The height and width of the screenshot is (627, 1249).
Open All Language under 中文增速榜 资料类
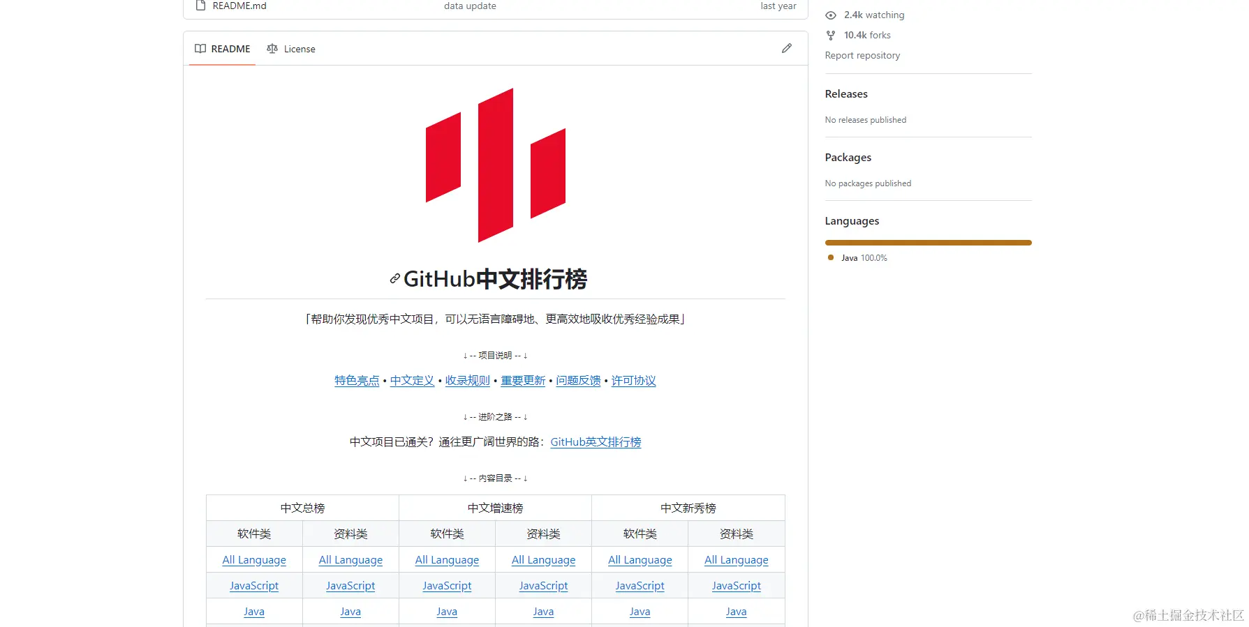[x=543, y=560]
